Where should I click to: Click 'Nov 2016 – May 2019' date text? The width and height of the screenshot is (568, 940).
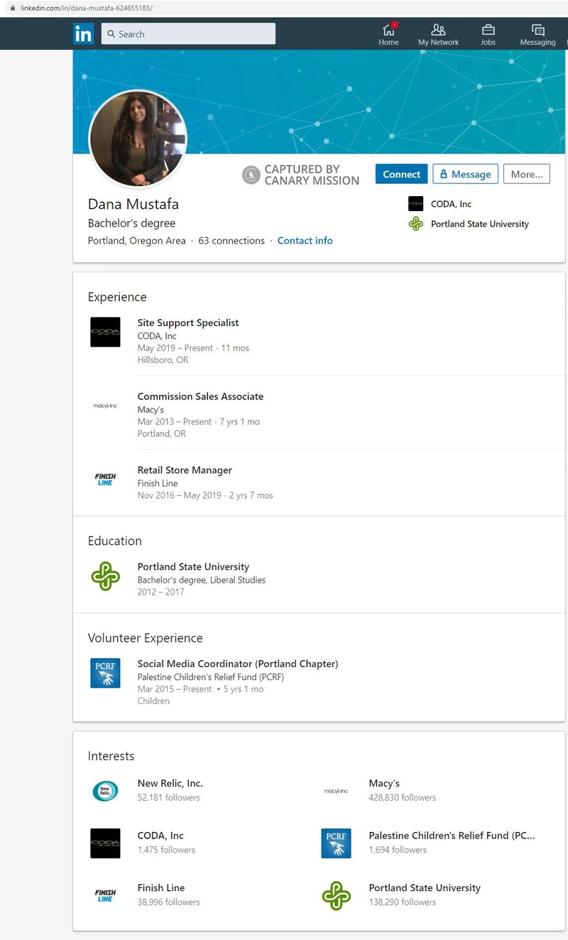[x=180, y=495]
